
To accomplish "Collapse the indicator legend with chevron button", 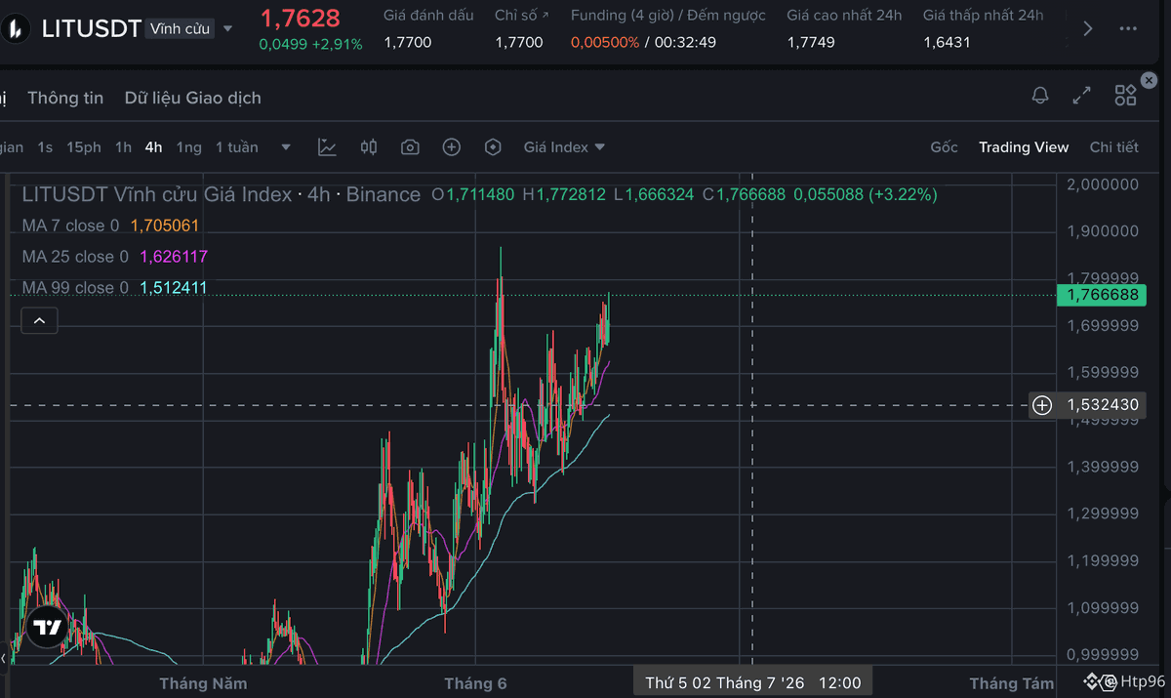I will click(x=39, y=320).
